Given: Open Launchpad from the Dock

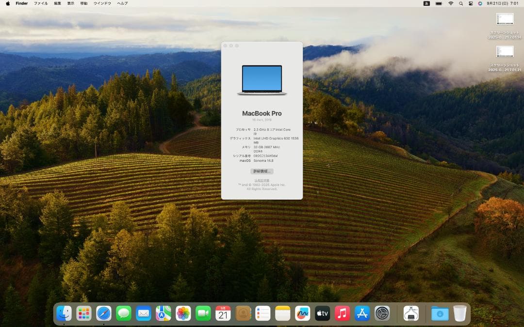Looking at the screenshot, I should (83, 313).
